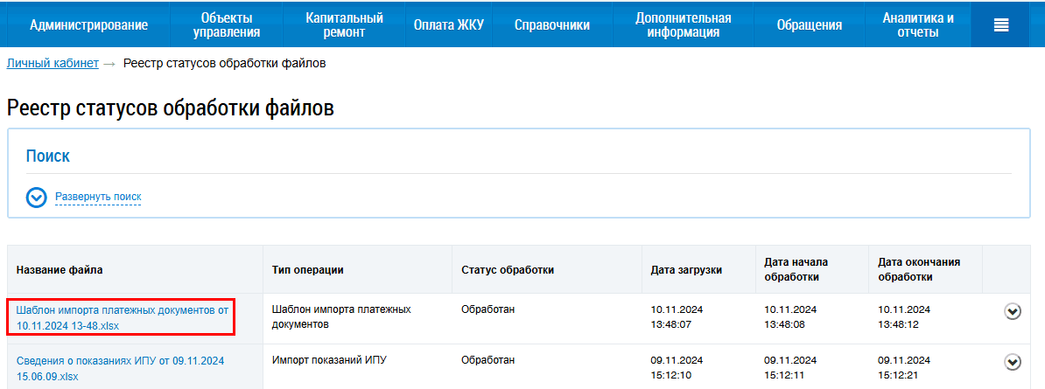Click the "Тип операции" column header
1045x389 pixels.
tap(307, 270)
